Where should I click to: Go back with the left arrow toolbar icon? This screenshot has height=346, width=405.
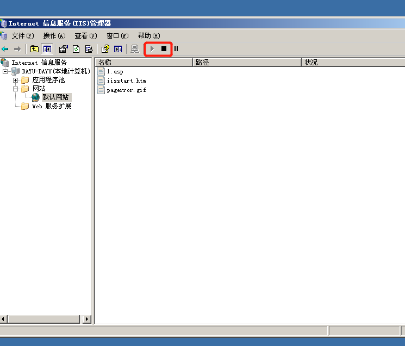click(x=5, y=49)
